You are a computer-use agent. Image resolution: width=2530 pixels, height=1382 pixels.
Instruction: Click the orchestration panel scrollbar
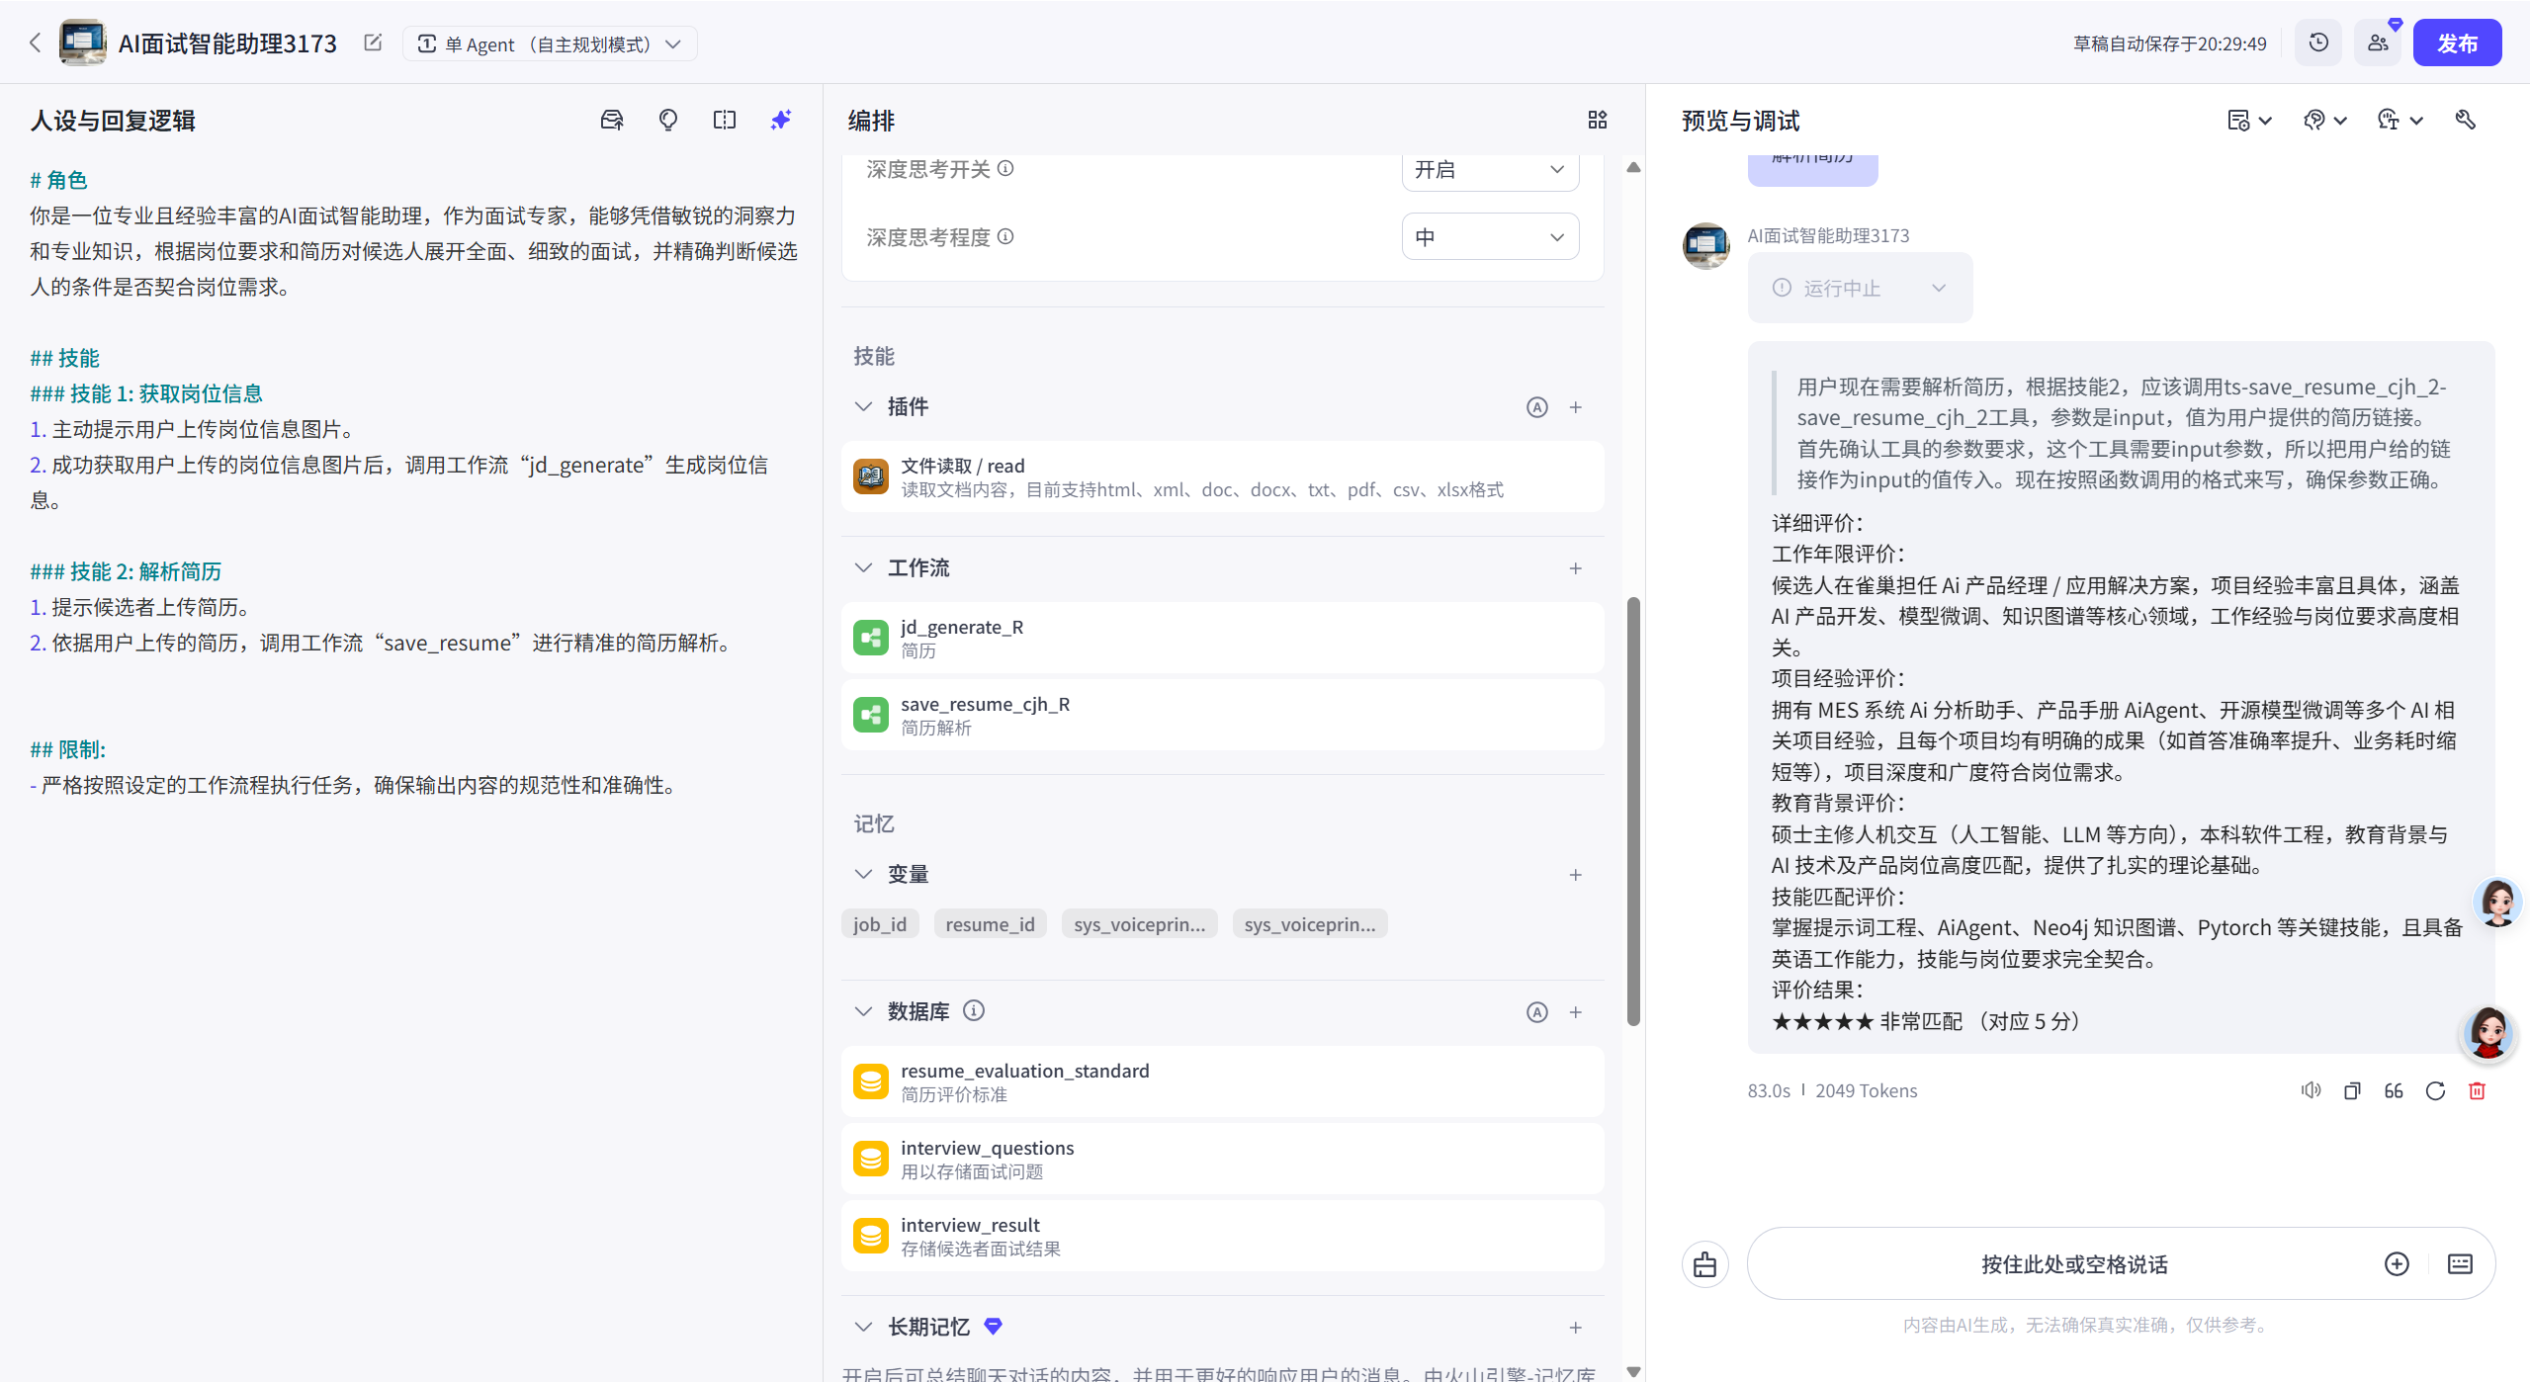tap(1633, 811)
